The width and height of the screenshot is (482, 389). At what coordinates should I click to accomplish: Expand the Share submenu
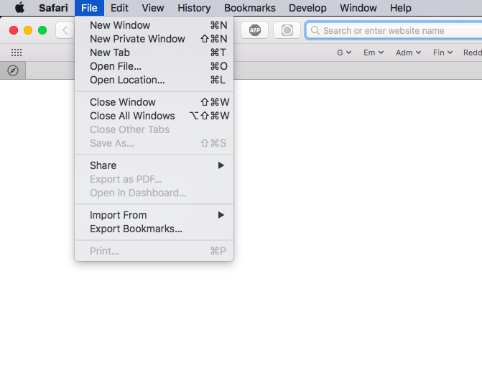click(x=154, y=165)
